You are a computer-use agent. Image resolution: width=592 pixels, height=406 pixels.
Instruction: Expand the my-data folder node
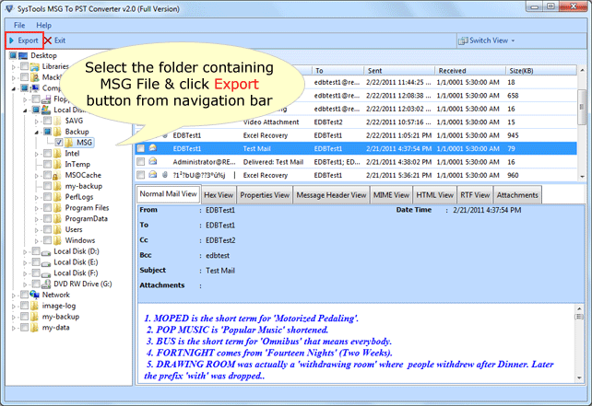[x=14, y=328]
